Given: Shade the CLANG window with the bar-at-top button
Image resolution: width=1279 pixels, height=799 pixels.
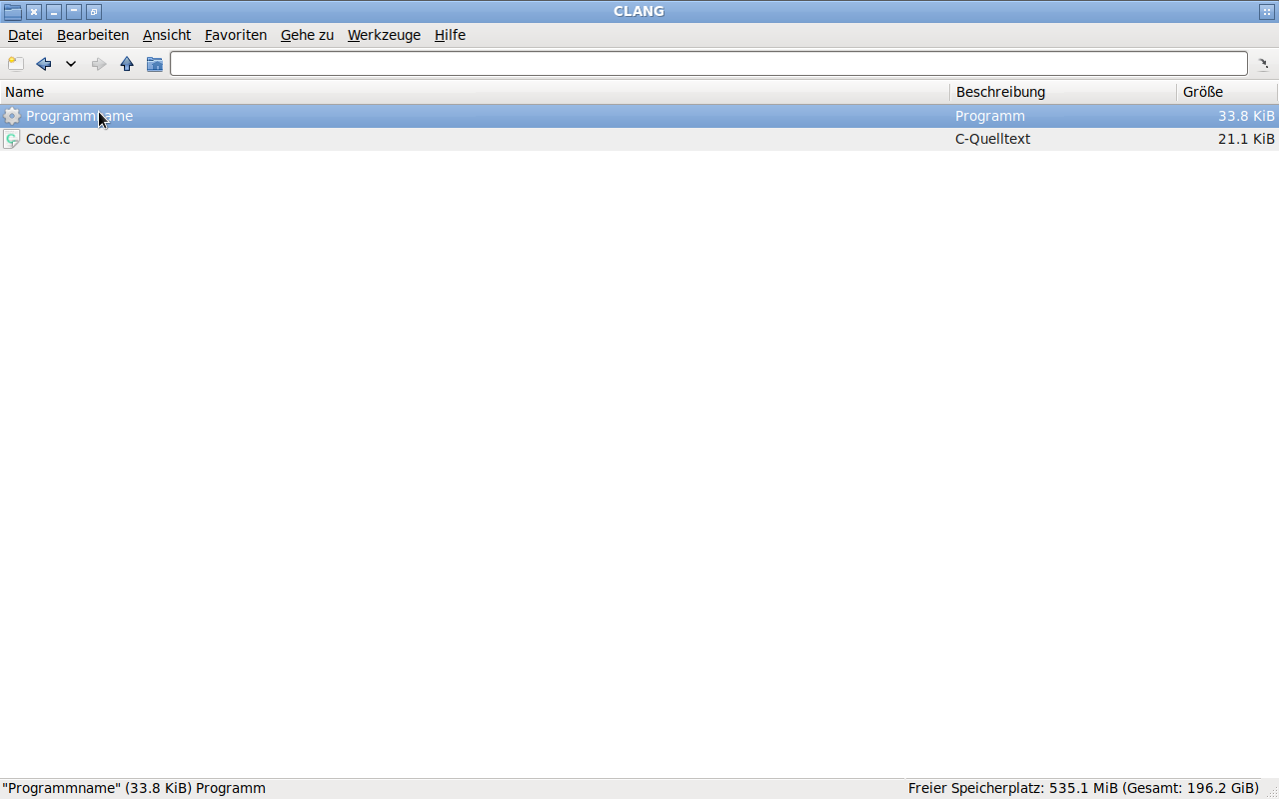Looking at the screenshot, I should [x=74, y=12].
